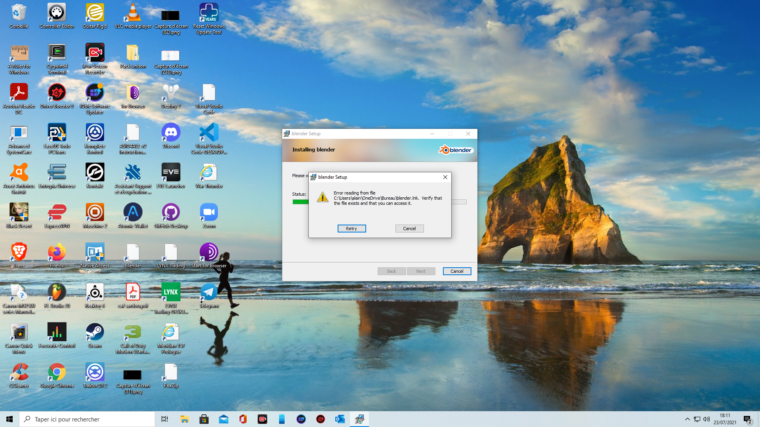Select the ExpressVPN desktop icon
The image size is (760, 427).
[x=57, y=216]
